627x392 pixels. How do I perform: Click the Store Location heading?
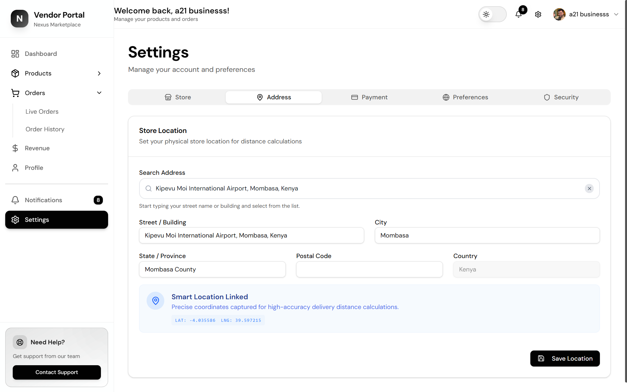(163, 131)
